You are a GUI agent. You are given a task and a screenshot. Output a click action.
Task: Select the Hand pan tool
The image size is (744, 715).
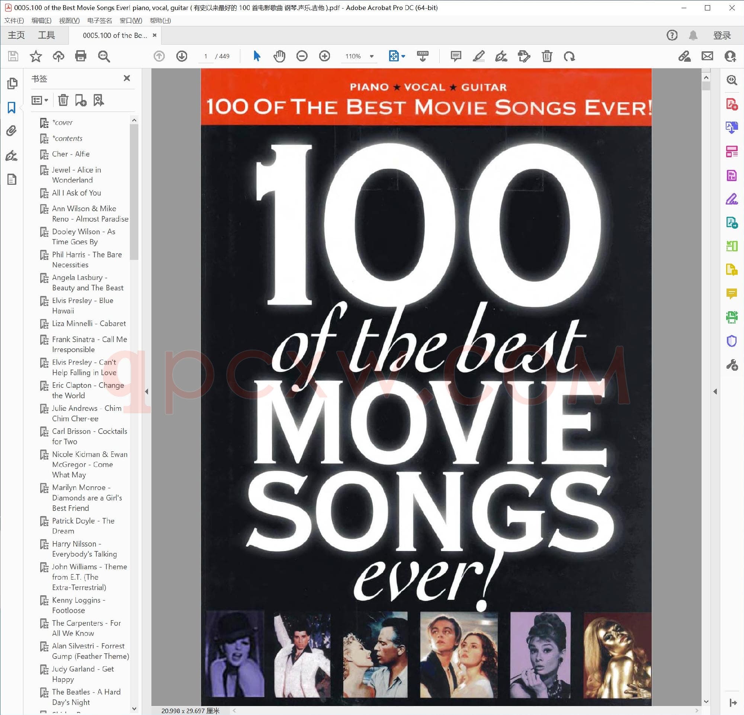(279, 56)
